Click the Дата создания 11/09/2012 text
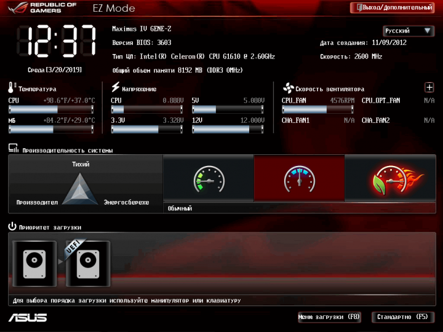Screen dimensions: 443x332 coord(363,42)
